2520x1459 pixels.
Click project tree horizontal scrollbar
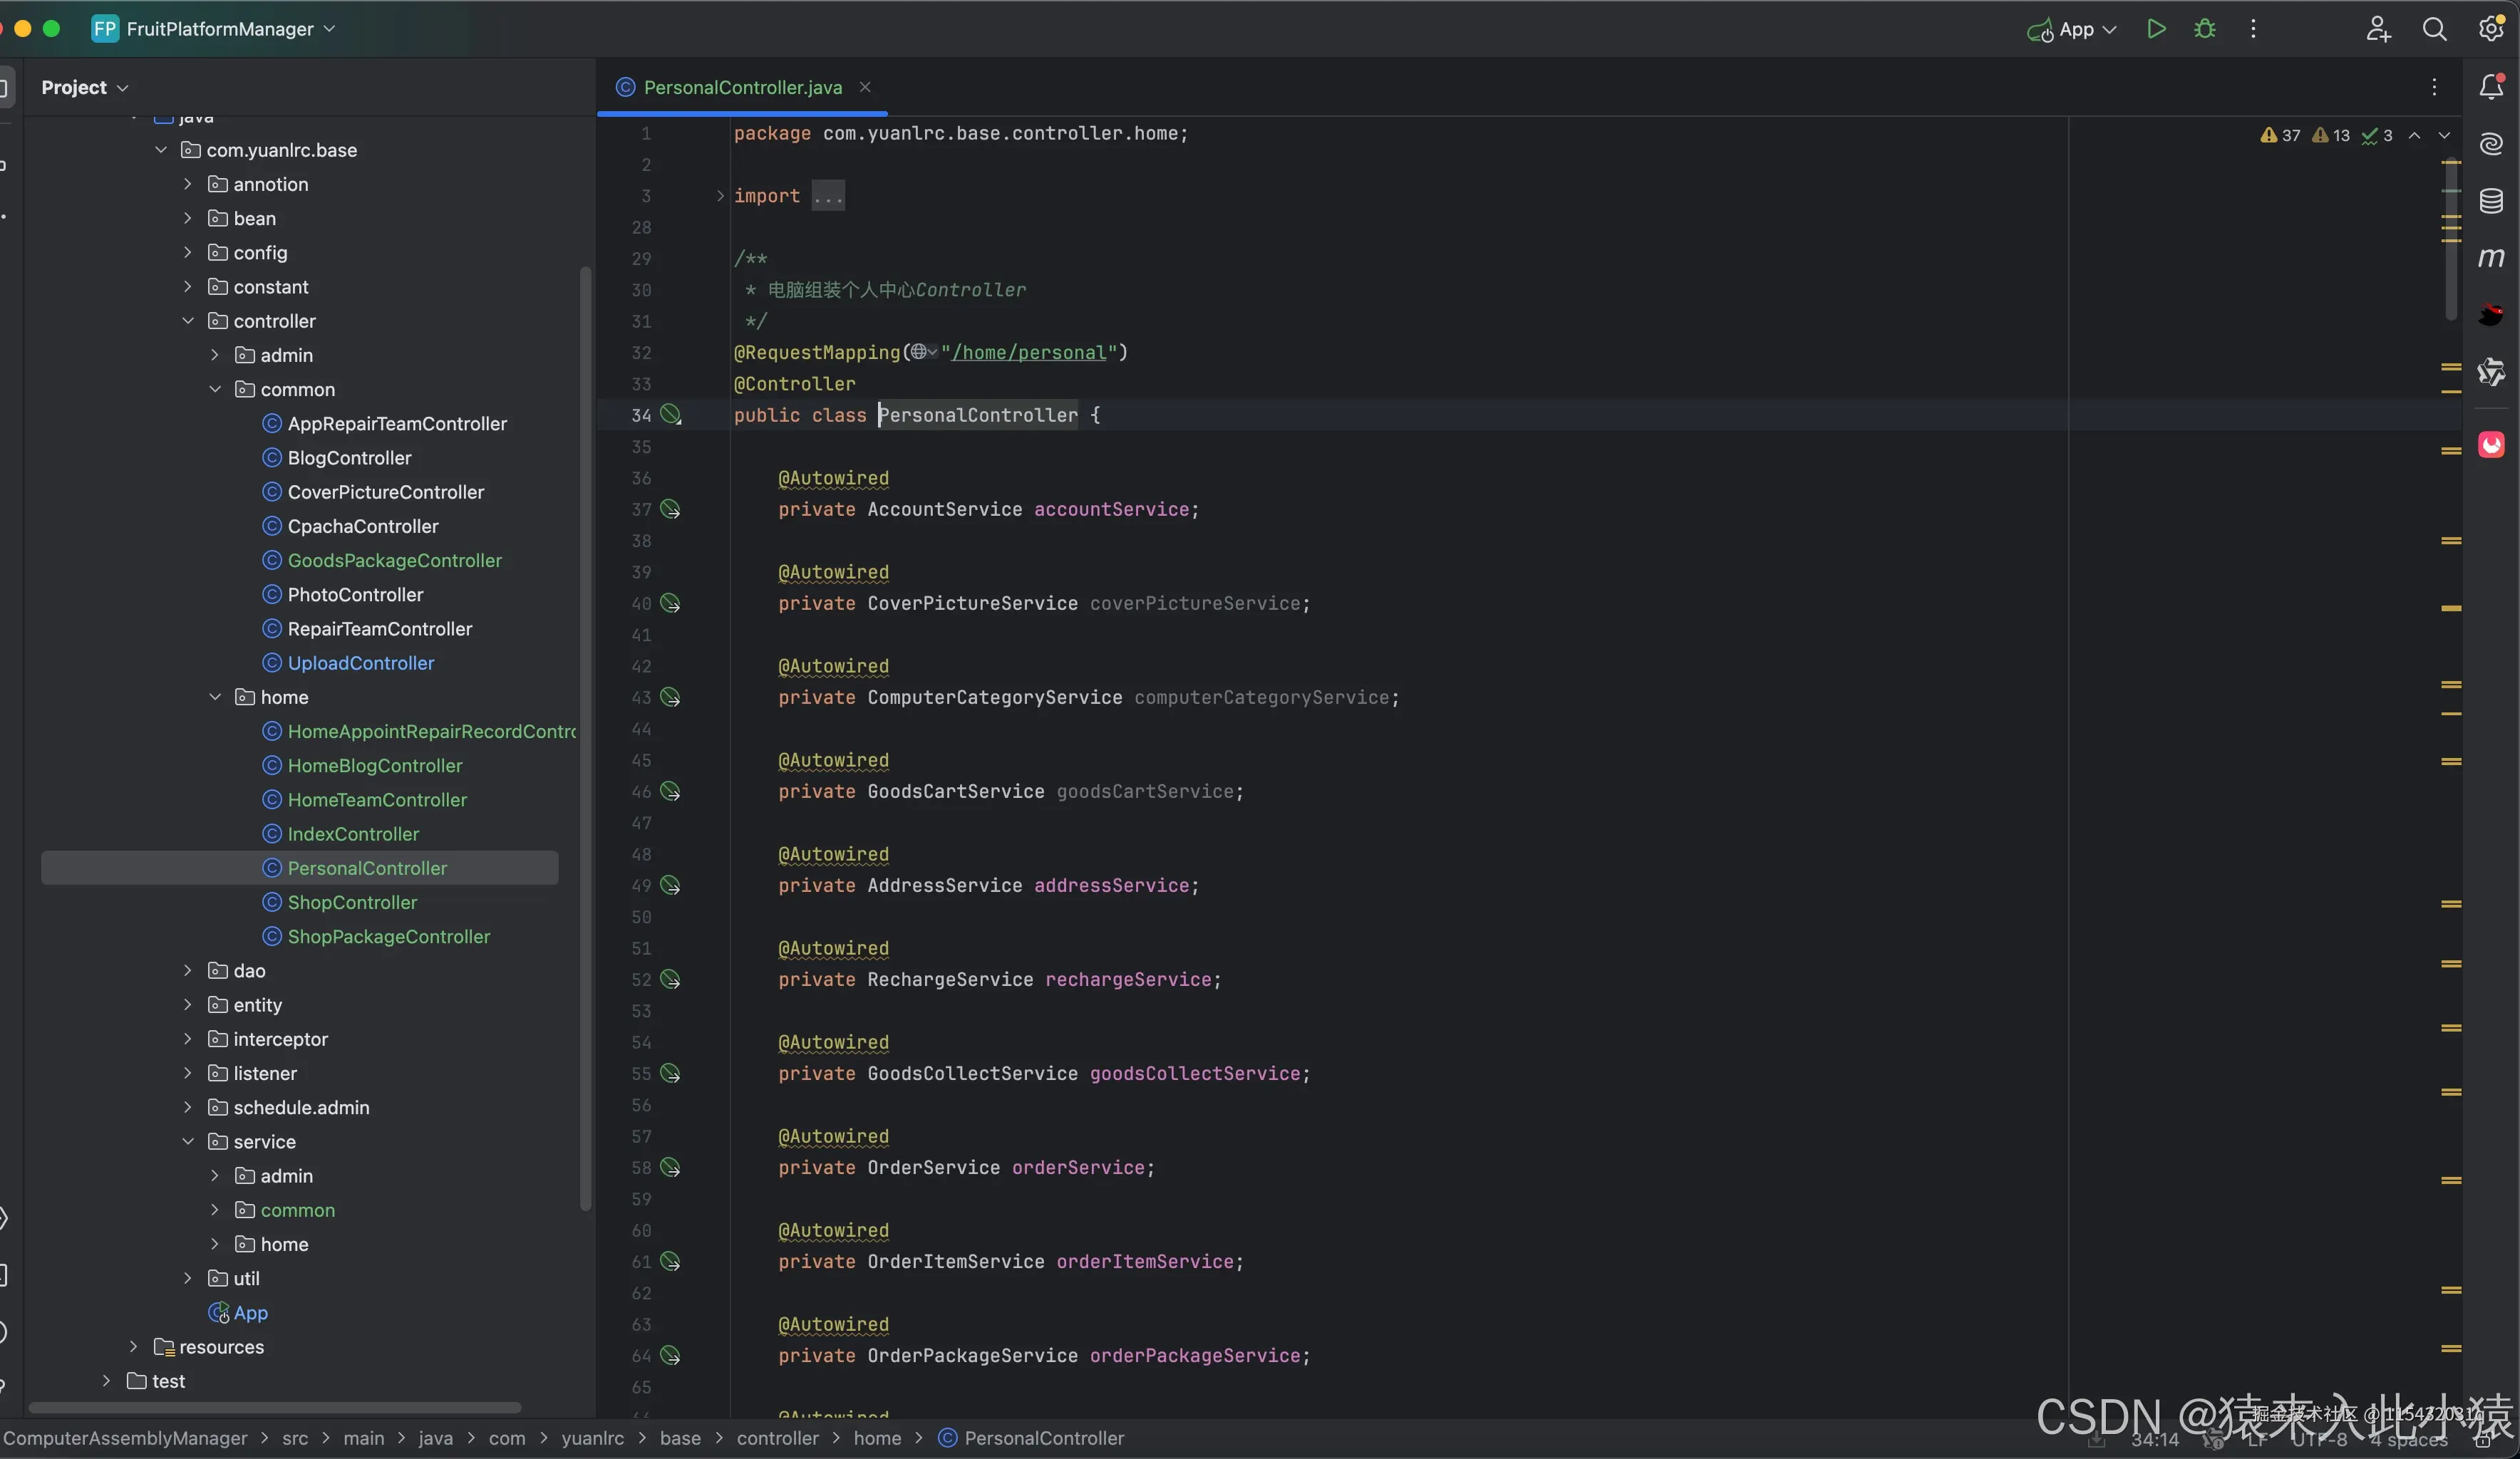point(275,1407)
